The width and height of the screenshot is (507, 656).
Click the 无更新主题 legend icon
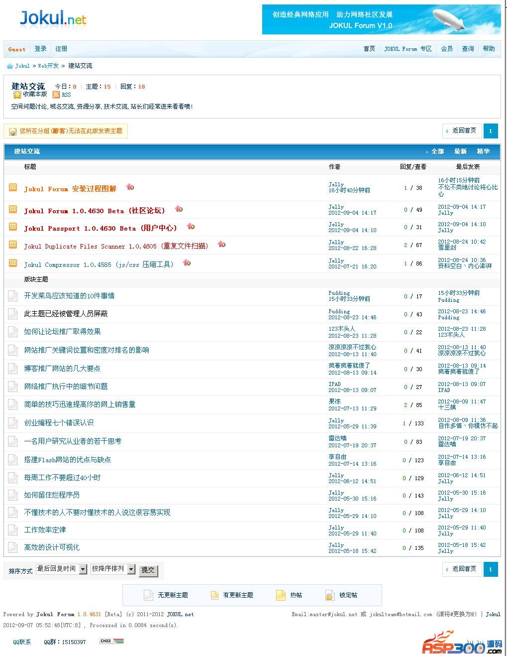[148, 595]
